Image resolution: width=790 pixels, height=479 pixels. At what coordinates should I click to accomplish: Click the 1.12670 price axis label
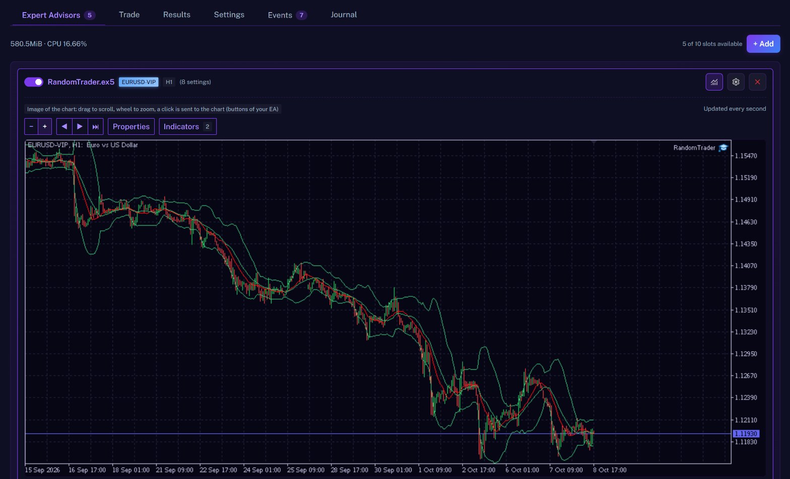[x=746, y=376]
